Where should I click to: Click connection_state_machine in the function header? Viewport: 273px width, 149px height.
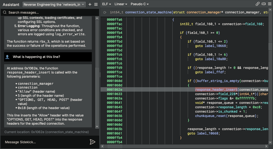[x=148, y=12]
